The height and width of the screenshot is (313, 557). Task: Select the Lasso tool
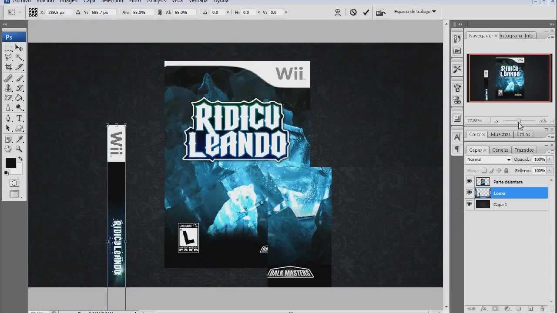click(x=8, y=57)
